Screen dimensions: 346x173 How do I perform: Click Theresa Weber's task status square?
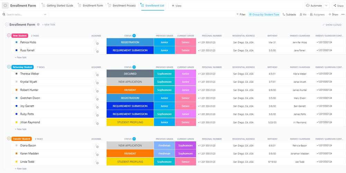coord(16,74)
